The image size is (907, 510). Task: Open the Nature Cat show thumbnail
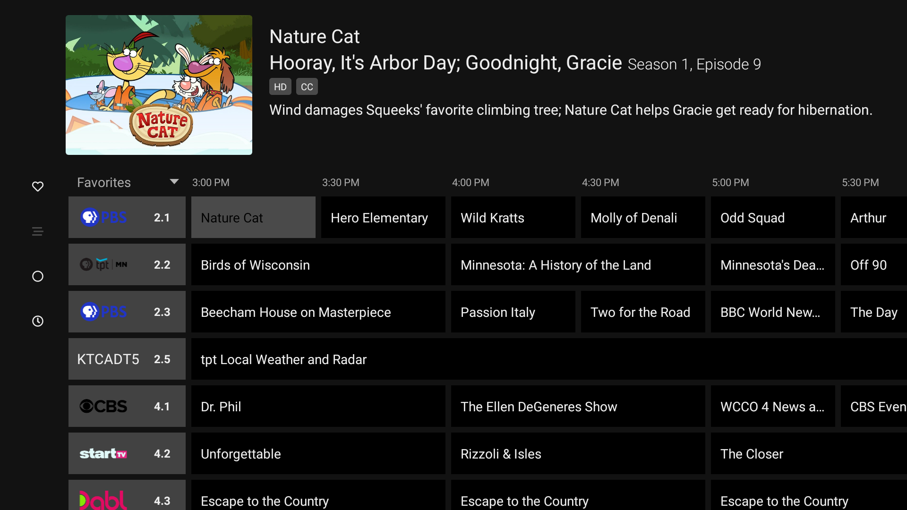[159, 85]
